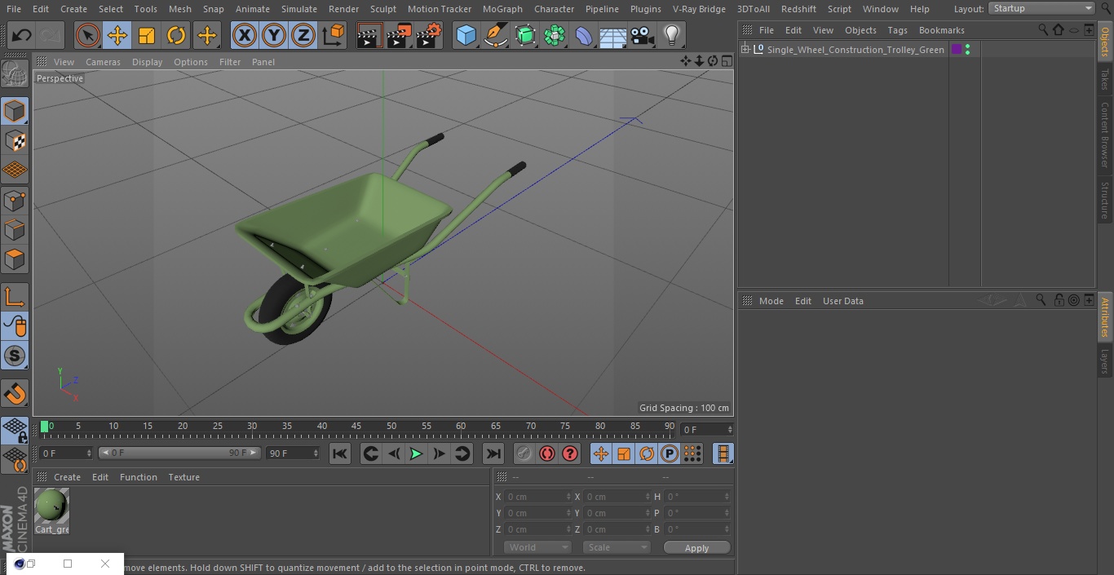Image resolution: width=1114 pixels, height=575 pixels.
Task: Expand the Single_Wheel_Construction_Trolley_Green object tree
Action: [745, 50]
